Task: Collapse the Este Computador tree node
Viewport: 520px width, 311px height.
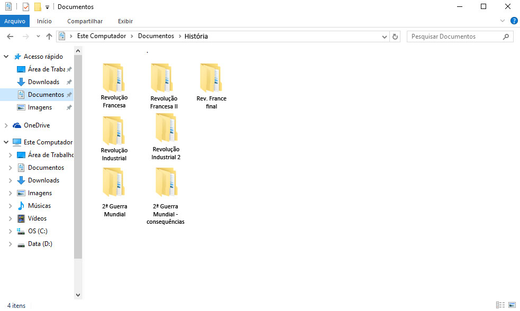Action: [6, 142]
